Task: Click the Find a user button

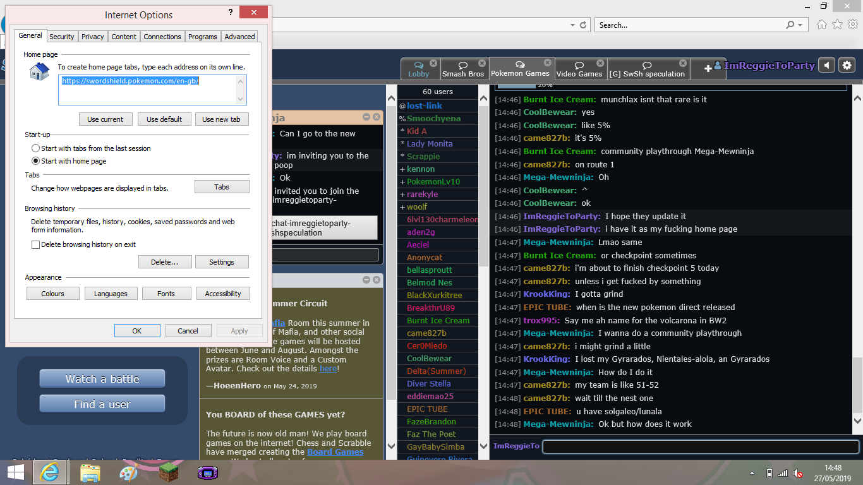Action: coord(102,404)
